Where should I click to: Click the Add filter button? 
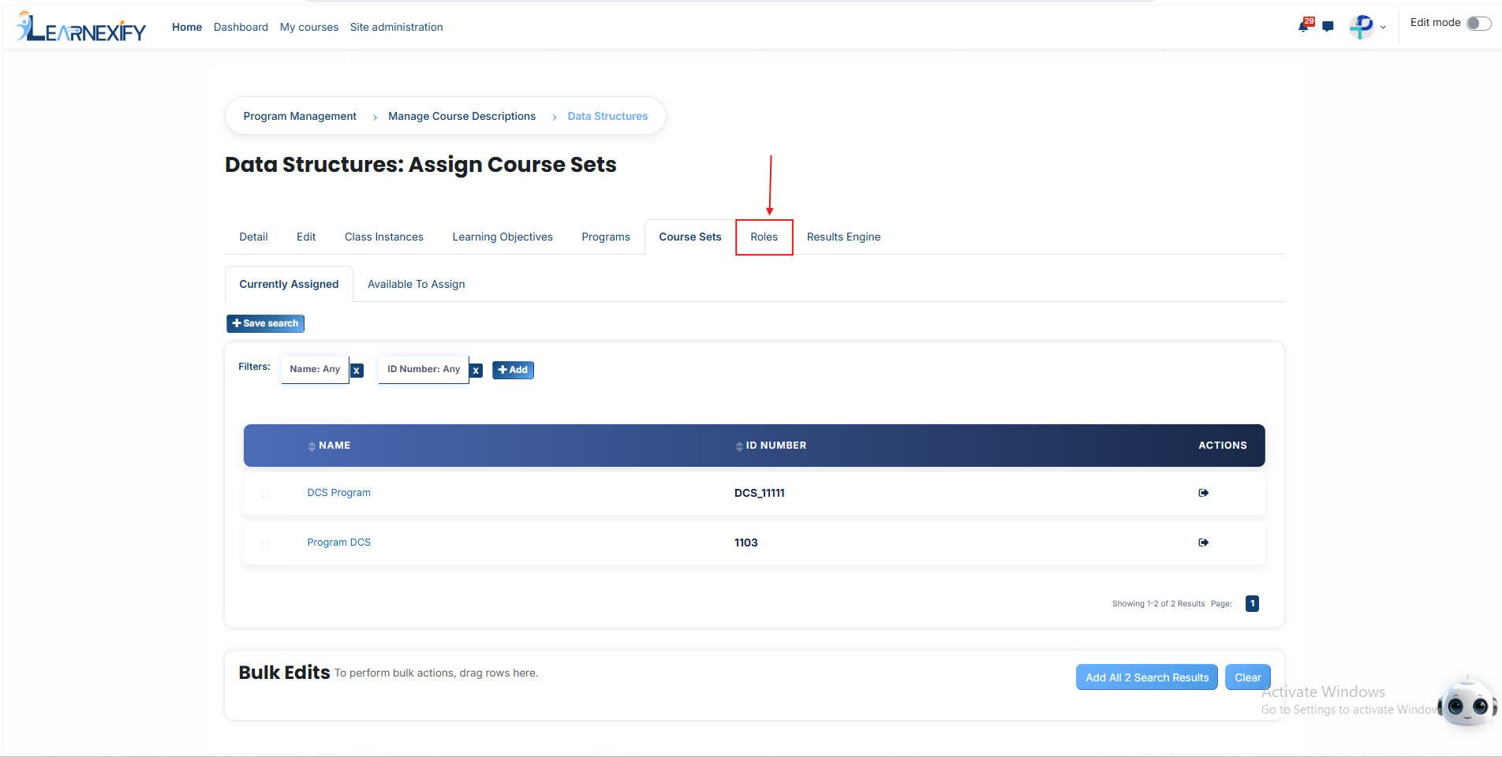coord(513,370)
